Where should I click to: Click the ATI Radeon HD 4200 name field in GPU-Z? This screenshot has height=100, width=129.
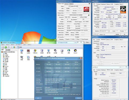pyautogui.click(x=73, y=6)
